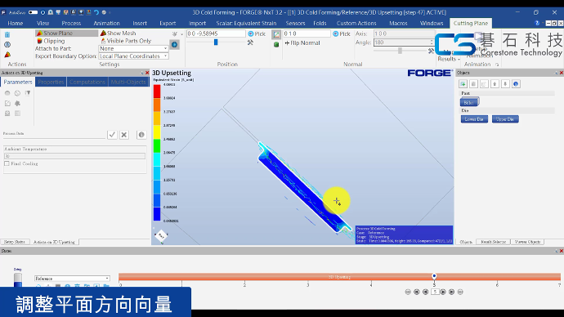Click the Flip Normal button
This screenshot has height=317, width=564.
(x=302, y=42)
